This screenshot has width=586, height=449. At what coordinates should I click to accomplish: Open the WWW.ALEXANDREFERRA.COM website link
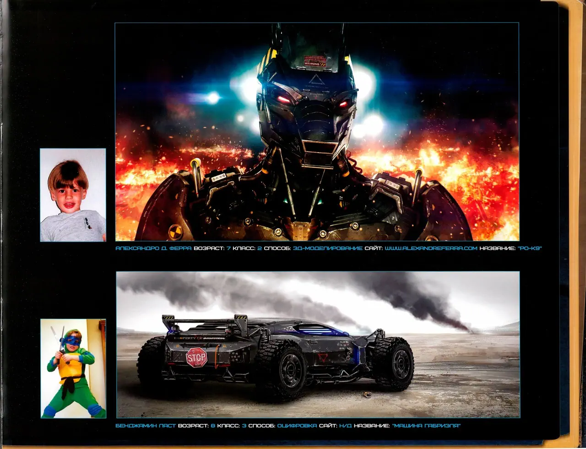[x=431, y=248]
